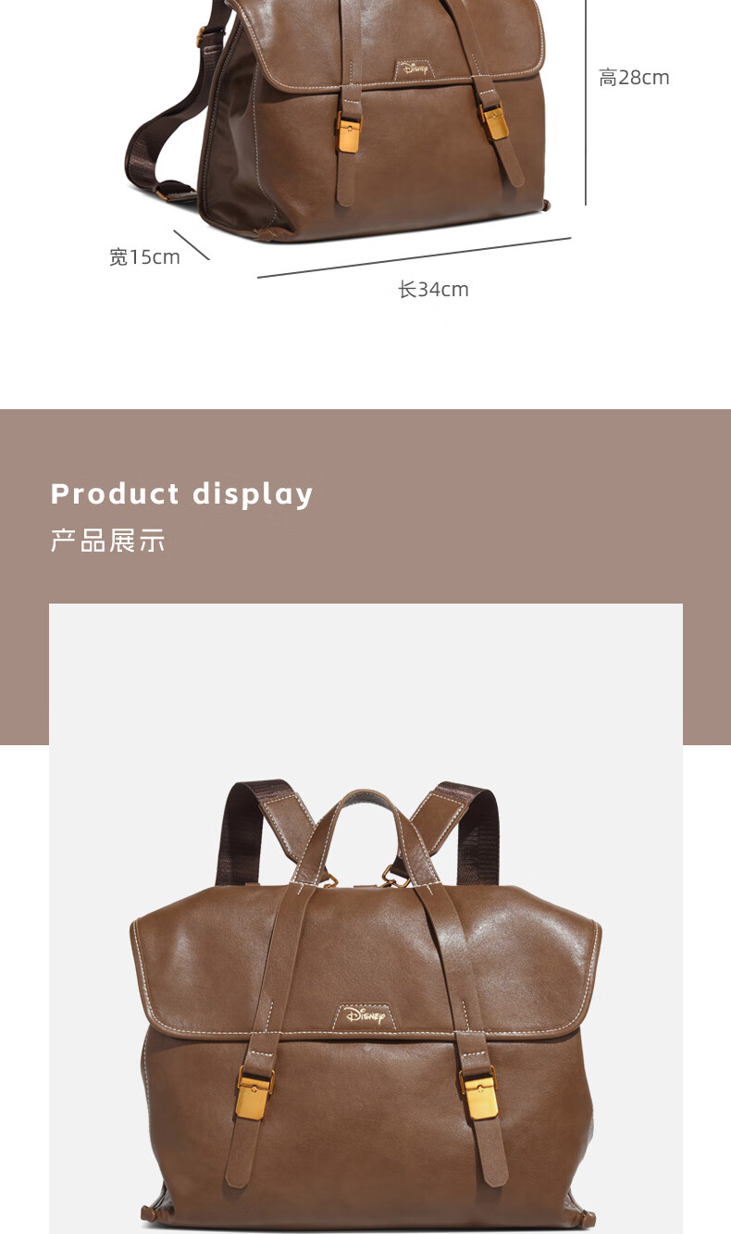731x1234 pixels.
Task: Click right gold buckle on lower bag
Action: [x=479, y=1093]
